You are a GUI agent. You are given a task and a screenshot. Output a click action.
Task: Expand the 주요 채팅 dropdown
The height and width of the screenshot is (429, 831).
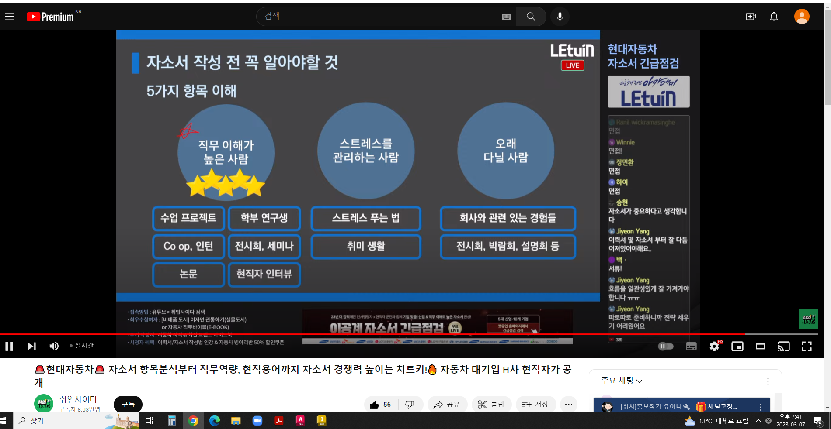pyautogui.click(x=622, y=381)
